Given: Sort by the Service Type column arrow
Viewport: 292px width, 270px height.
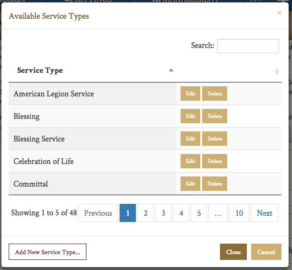Looking at the screenshot, I should (x=171, y=70).
